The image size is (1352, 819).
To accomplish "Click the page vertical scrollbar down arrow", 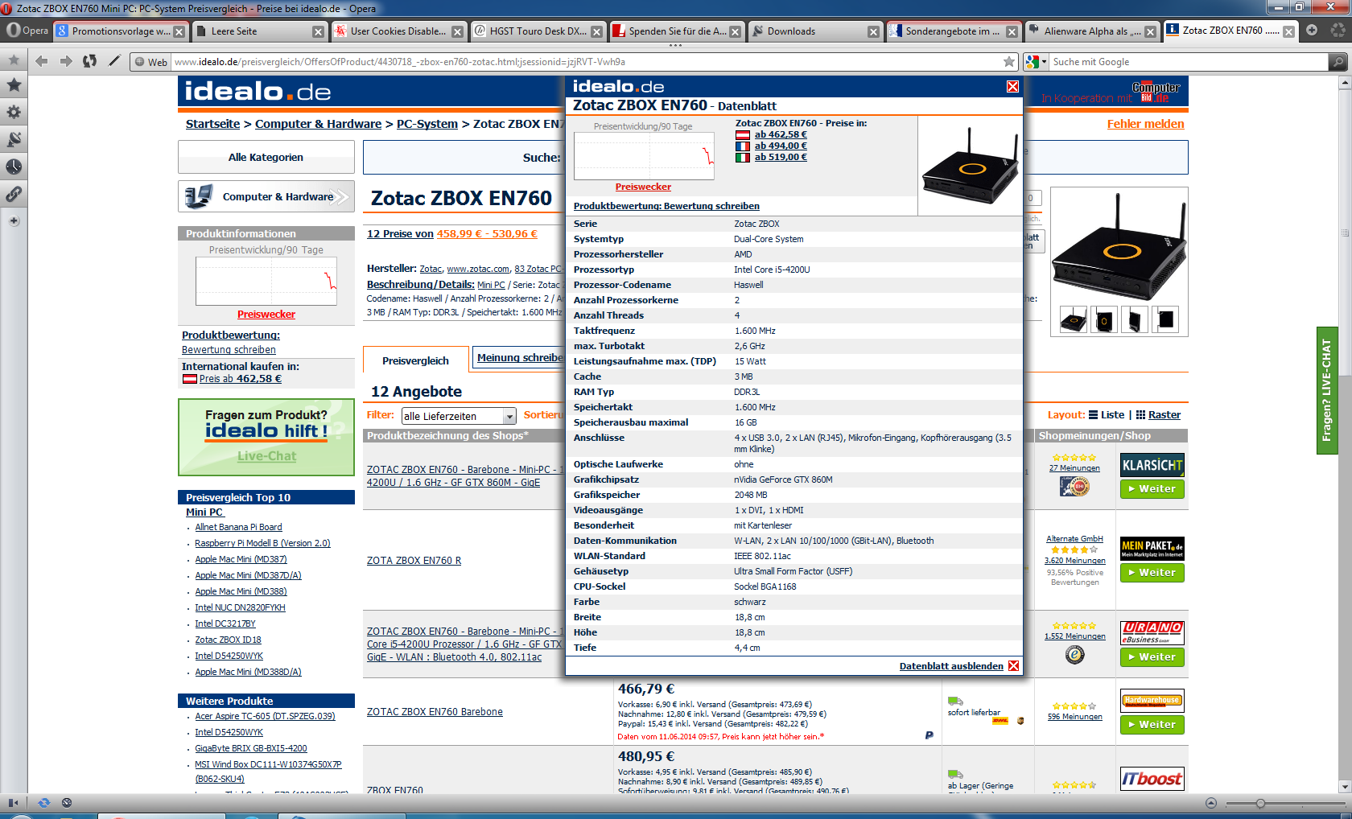I will 1345,787.
